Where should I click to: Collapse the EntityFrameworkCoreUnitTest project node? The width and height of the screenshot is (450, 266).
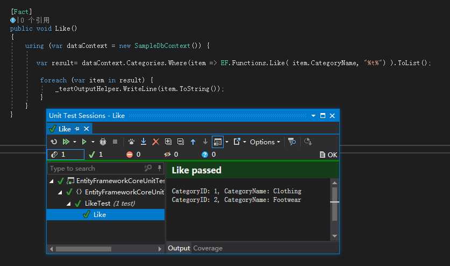pyautogui.click(x=52, y=181)
